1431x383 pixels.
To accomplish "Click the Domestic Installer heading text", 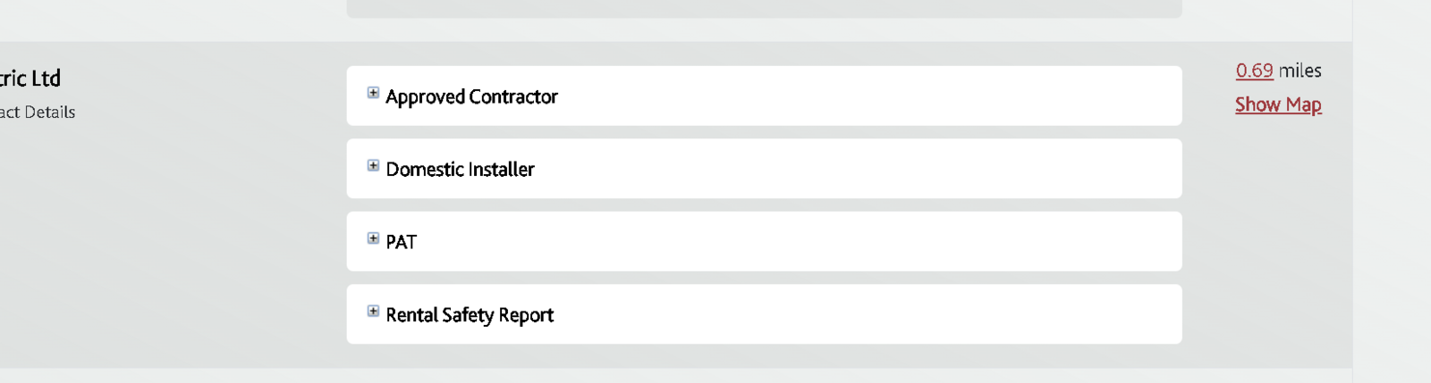I will click(x=460, y=170).
